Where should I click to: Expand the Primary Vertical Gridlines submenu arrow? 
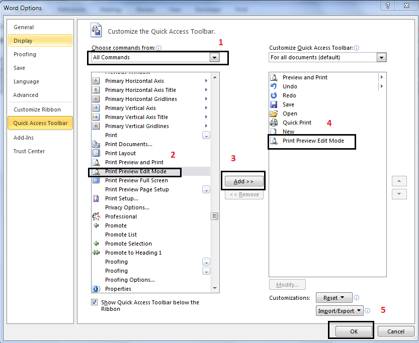206,126
